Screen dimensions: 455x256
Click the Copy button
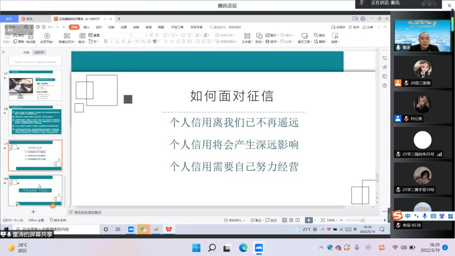pyautogui.click(x=19, y=42)
